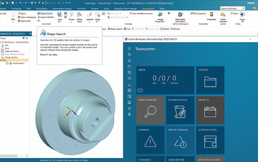Viewport: 258px width, 162px height.
Task: Open the Revise dropdown arrow
Action: click(x=71, y=22)
